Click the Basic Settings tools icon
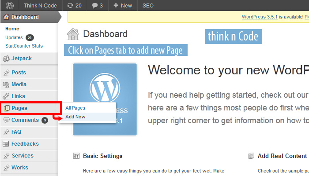This screenshot has width=309, height=176. pos(76,156)
